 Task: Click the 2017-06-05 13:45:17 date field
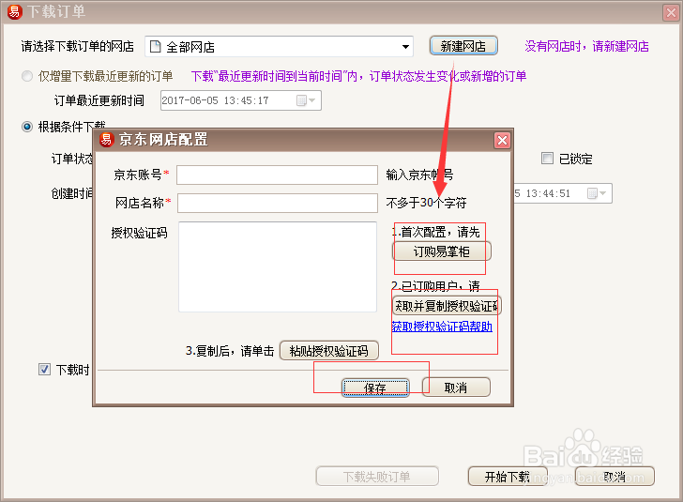point(240,100)
